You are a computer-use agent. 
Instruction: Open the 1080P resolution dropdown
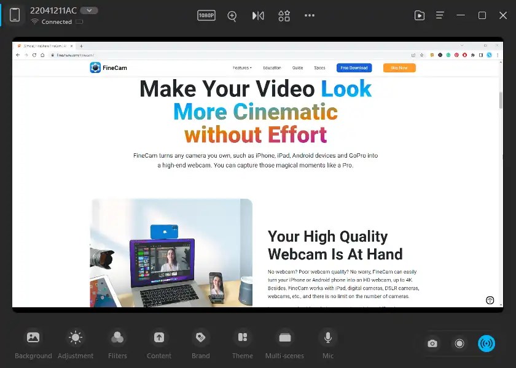(206, 15)
